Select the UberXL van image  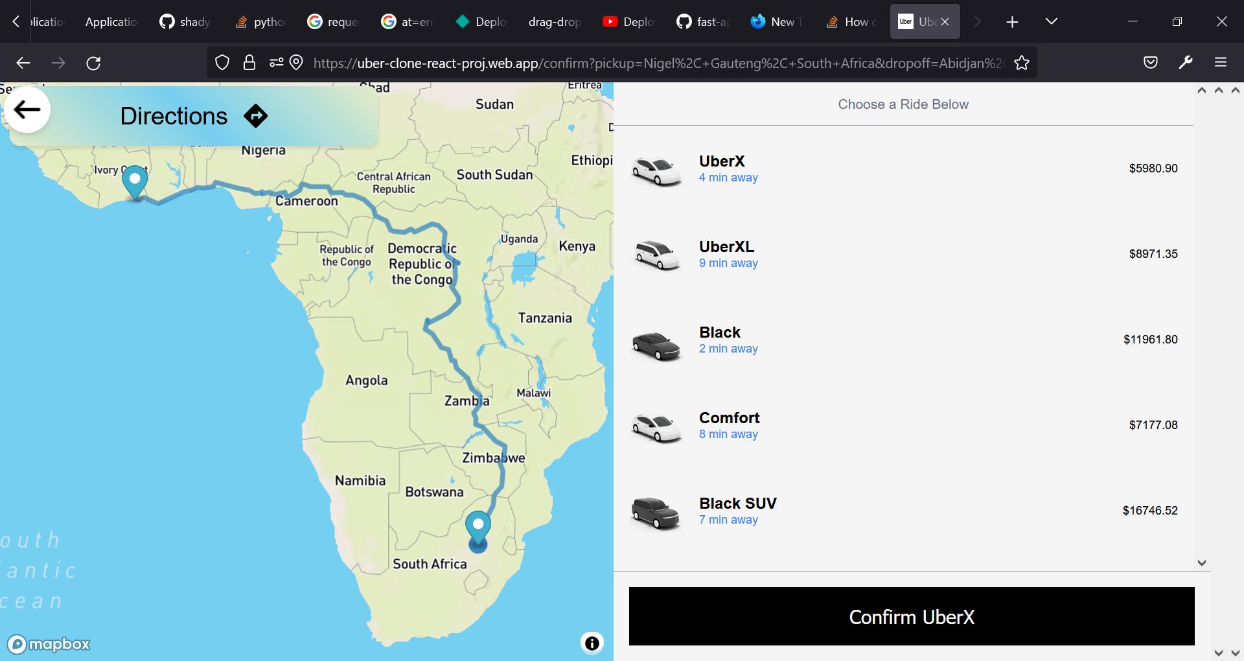pos(656,255)
